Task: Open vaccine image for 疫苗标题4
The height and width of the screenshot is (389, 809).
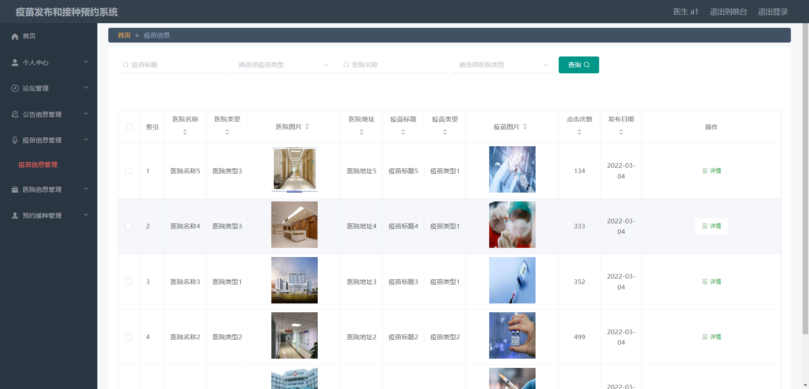Action: (x=512, y=225)
